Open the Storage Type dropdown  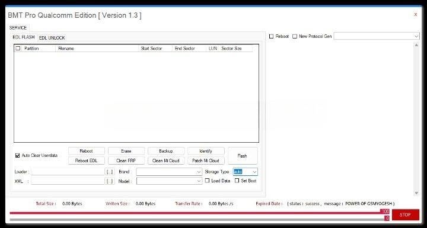point(245,172)
